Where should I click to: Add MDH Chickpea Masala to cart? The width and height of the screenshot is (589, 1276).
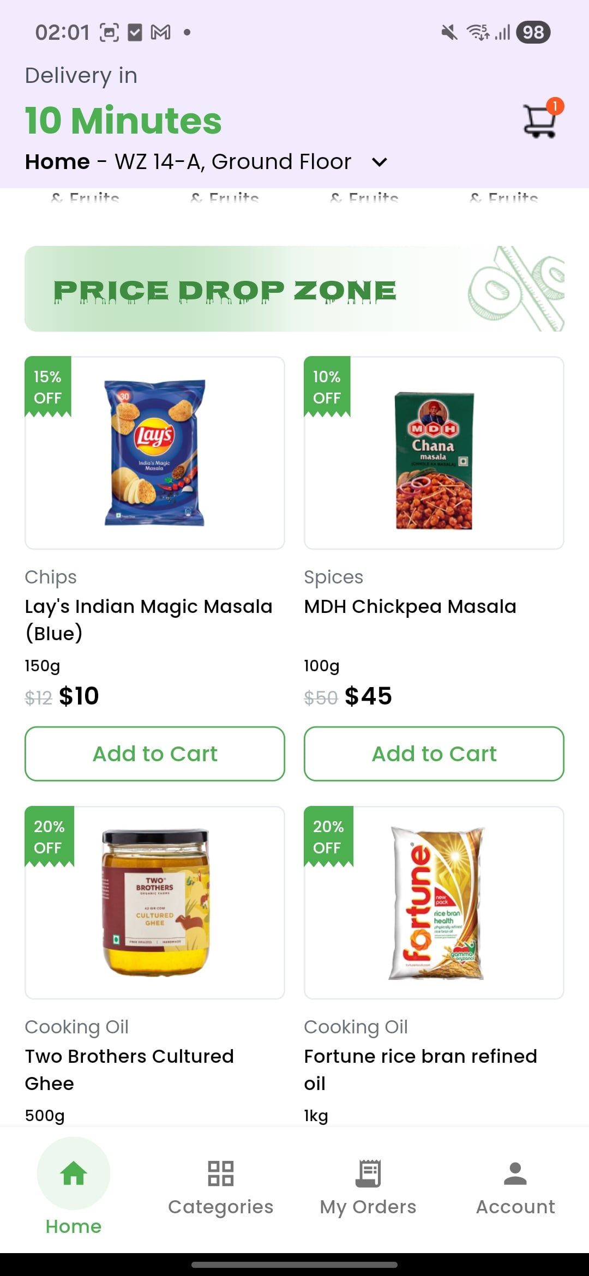[434, 754]
